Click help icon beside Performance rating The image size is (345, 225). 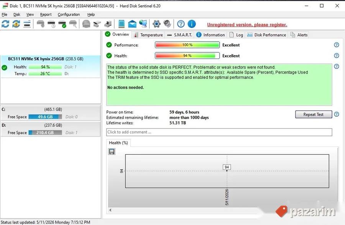pos(337,45)
